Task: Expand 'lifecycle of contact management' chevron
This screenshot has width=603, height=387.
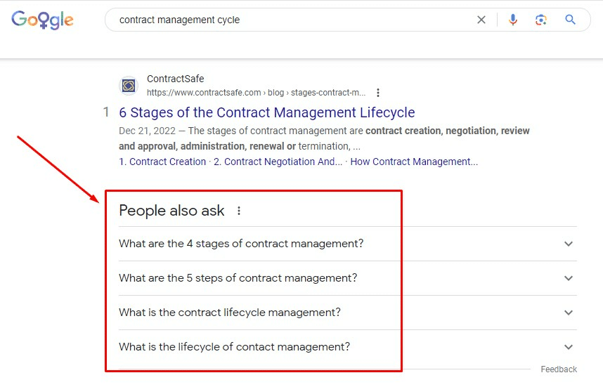Action: (569, 347)
